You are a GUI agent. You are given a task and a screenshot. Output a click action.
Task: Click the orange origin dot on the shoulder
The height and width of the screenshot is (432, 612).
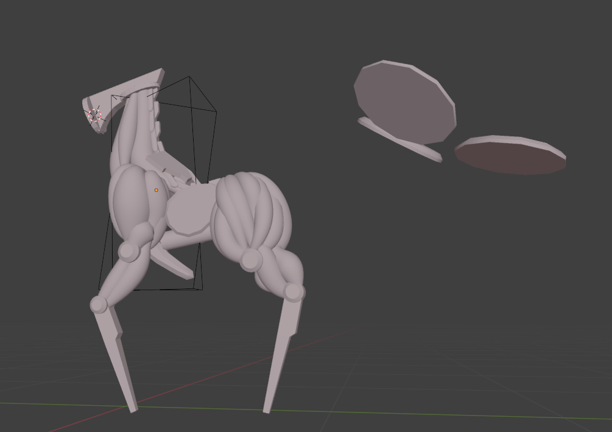[x=157, y=190]
